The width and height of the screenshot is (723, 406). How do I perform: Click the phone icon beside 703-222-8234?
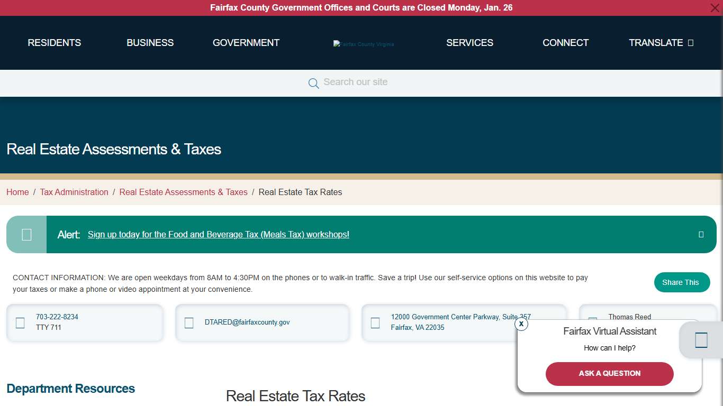tap(20, 322)
